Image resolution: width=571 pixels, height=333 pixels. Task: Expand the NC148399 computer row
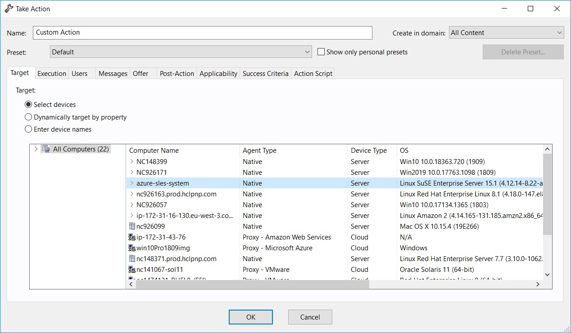click(x=131, y=162)
